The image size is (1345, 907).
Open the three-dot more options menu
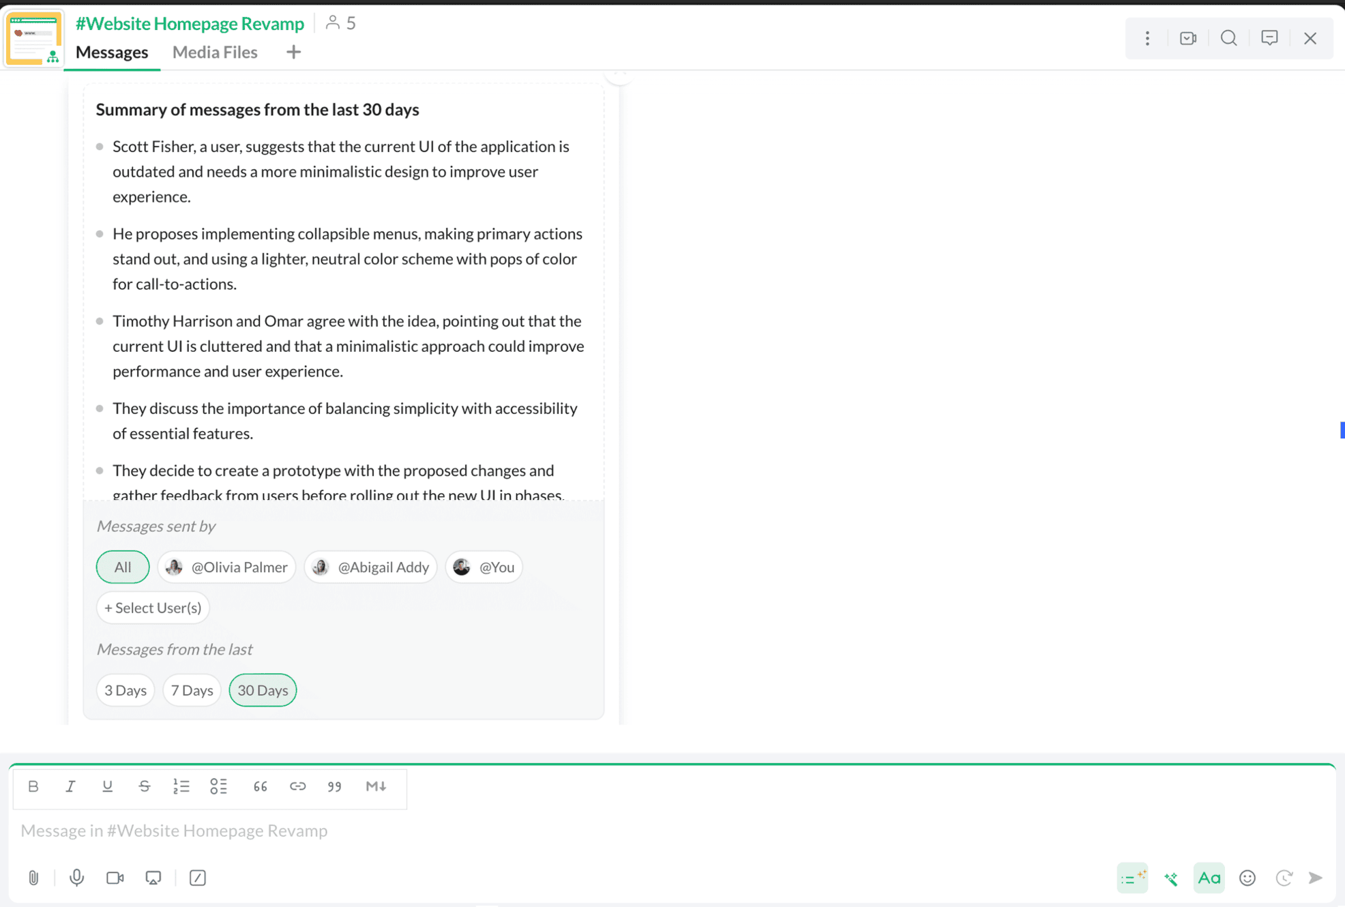[x=1147, y=38]
